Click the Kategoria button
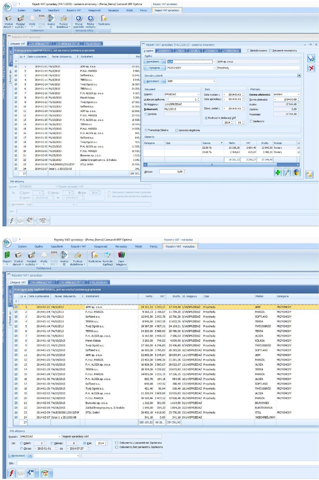The image size is (319, 480). pos(155,68)
